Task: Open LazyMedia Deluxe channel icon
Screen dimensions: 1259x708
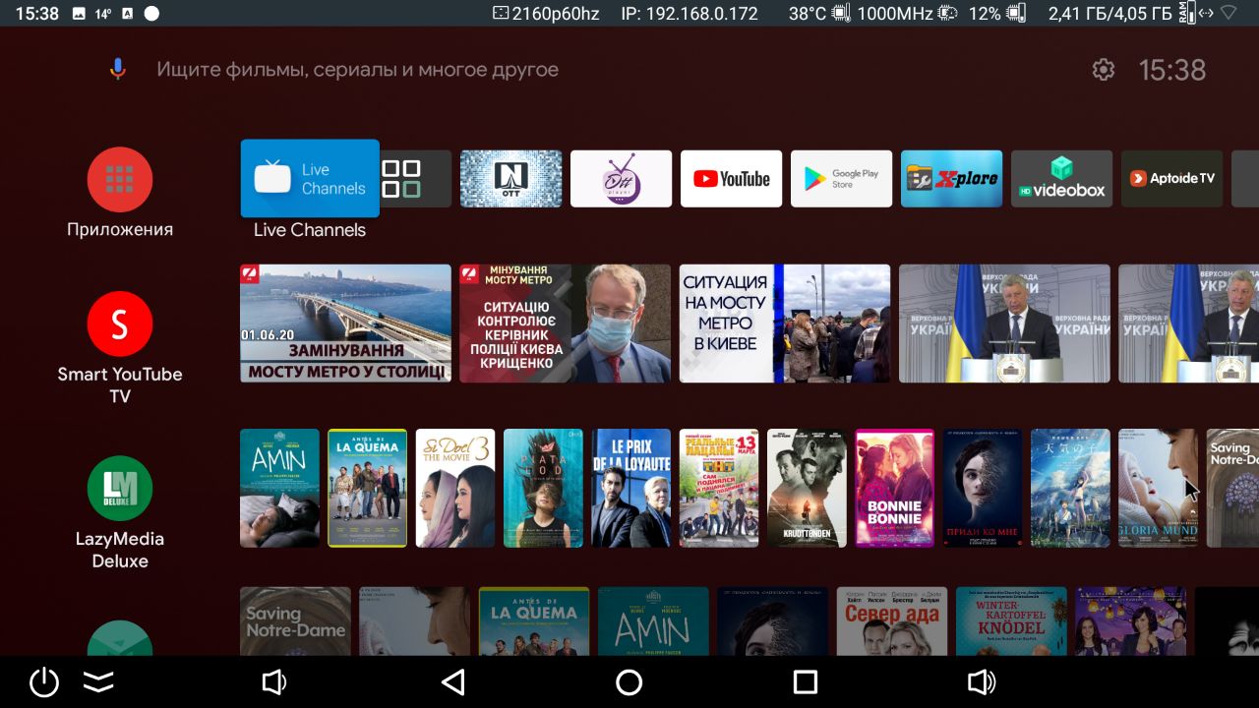Action: coord(119,489)
